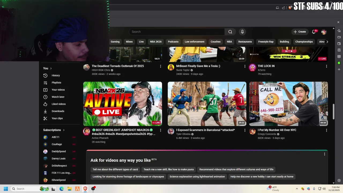Click the page vertical scrollbar thumb
The image size is (343, 193).
pos(334,112)
